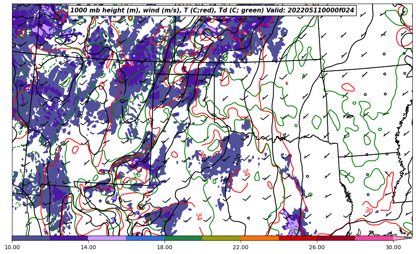Choose the orange colorbar segment
Viewport: 416px width, 254px height.
coord(260,238)
